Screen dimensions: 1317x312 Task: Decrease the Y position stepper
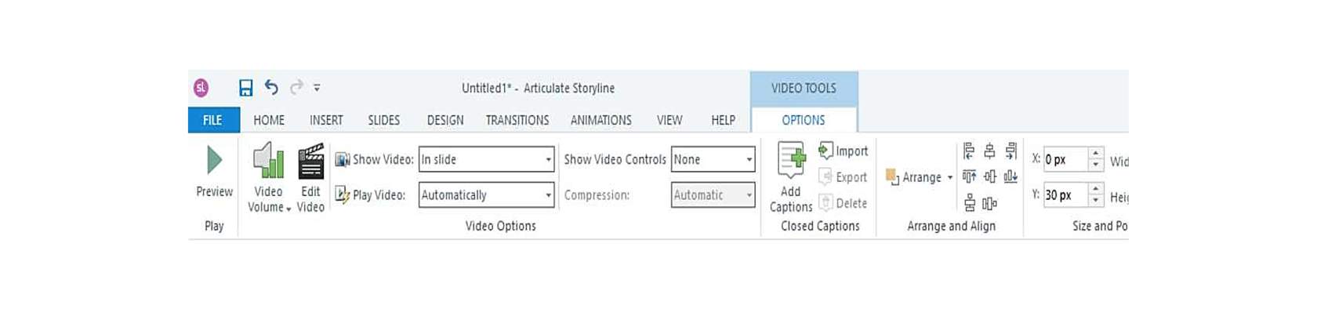coord(1096,200)
